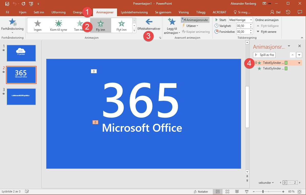Open the Lysbildefremvisning tab

point(134,12)
